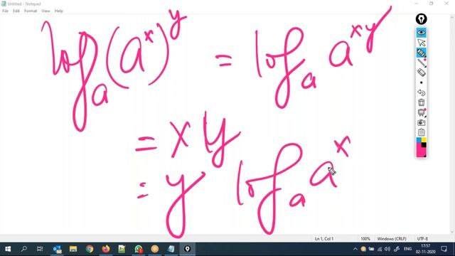Pick the blue color swatch
Screen dimensions: 455x256
click(419, 140)
